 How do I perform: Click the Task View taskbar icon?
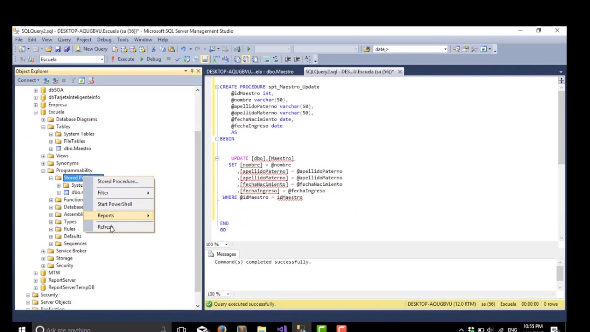coord(181,329)
